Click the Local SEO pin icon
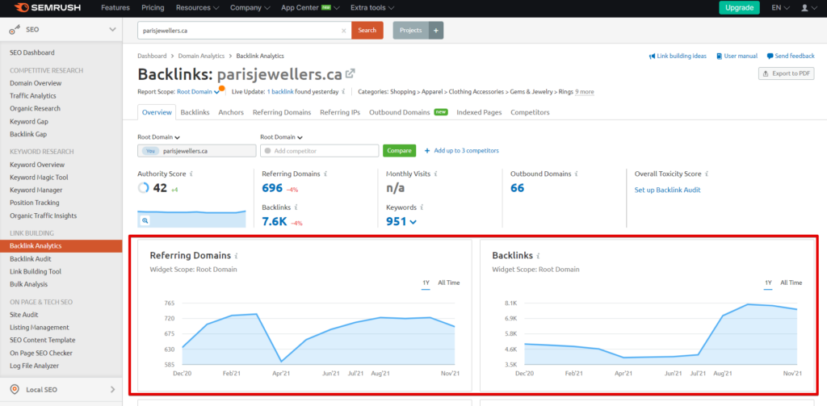Image resolution: width=827 pixels, height=406 pixels. tap(15, 390)
